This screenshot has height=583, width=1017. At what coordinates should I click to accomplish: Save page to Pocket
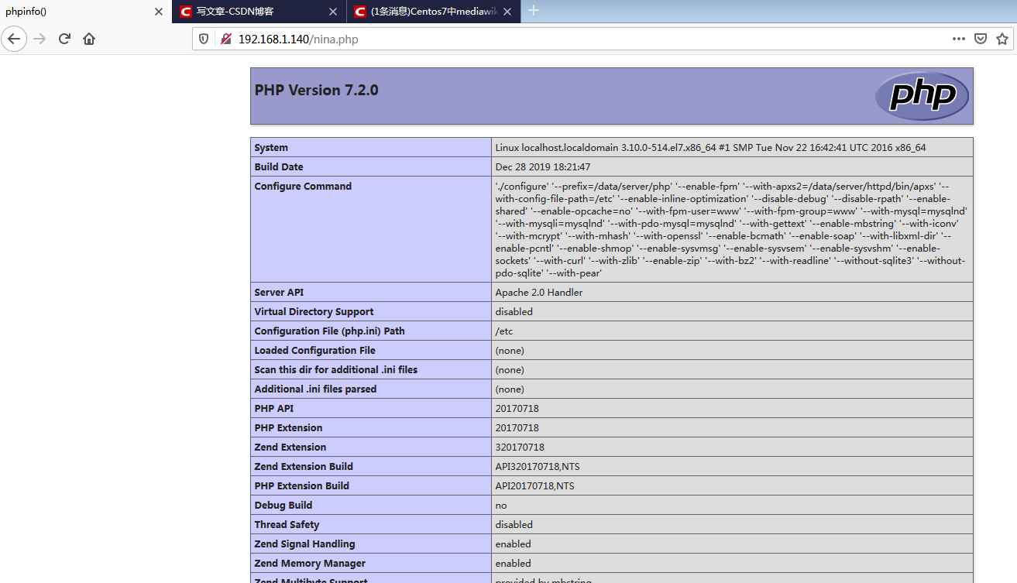point(981,39)
